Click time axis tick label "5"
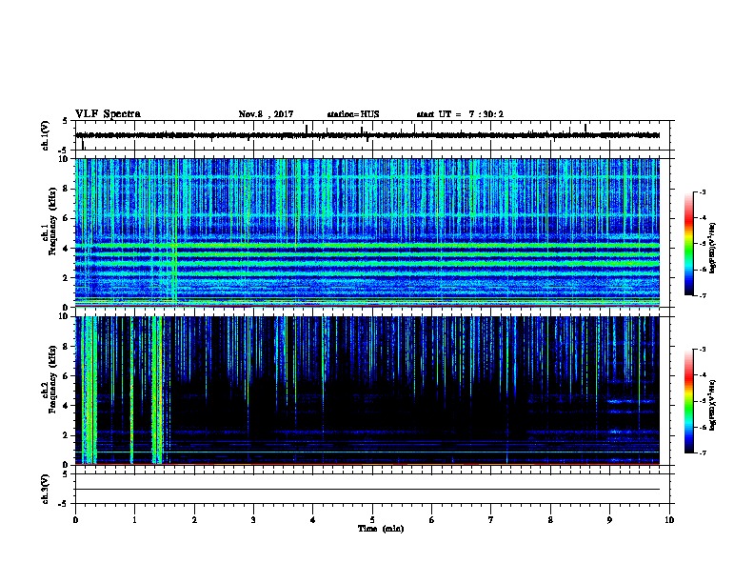754x583 pixels. click(x=372, y=520)
